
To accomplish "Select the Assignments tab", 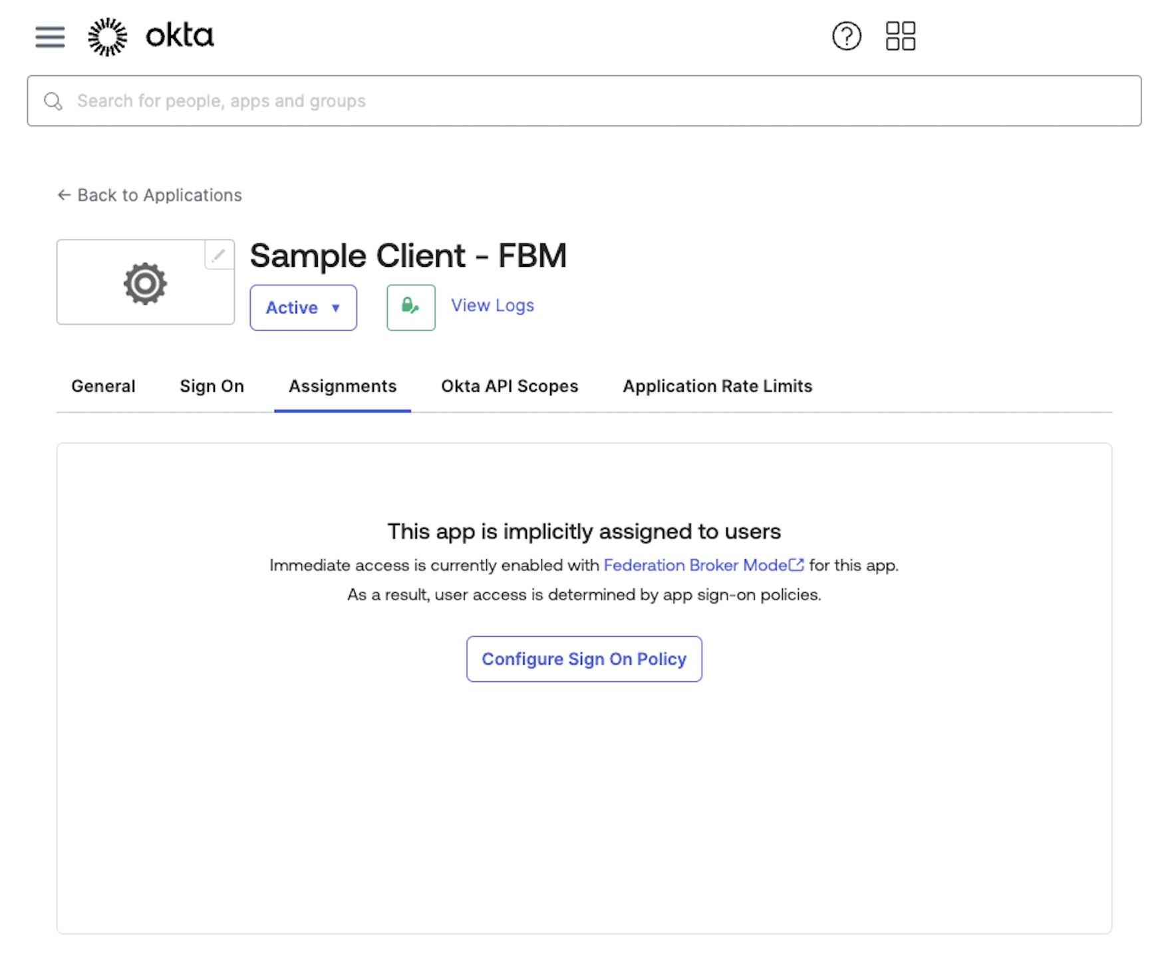I will 342,386.
